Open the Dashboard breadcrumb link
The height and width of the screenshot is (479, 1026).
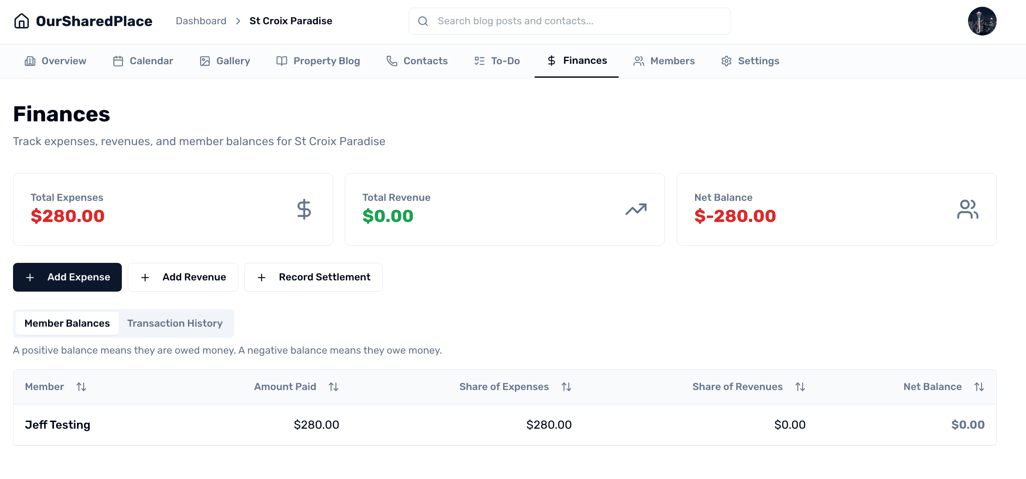click(x=201, y=21)
